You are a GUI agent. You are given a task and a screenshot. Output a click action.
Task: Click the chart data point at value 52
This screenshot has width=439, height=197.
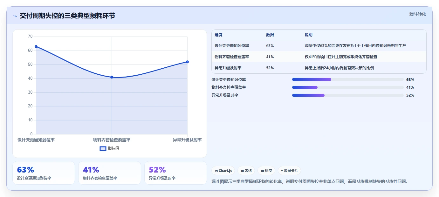187,62
